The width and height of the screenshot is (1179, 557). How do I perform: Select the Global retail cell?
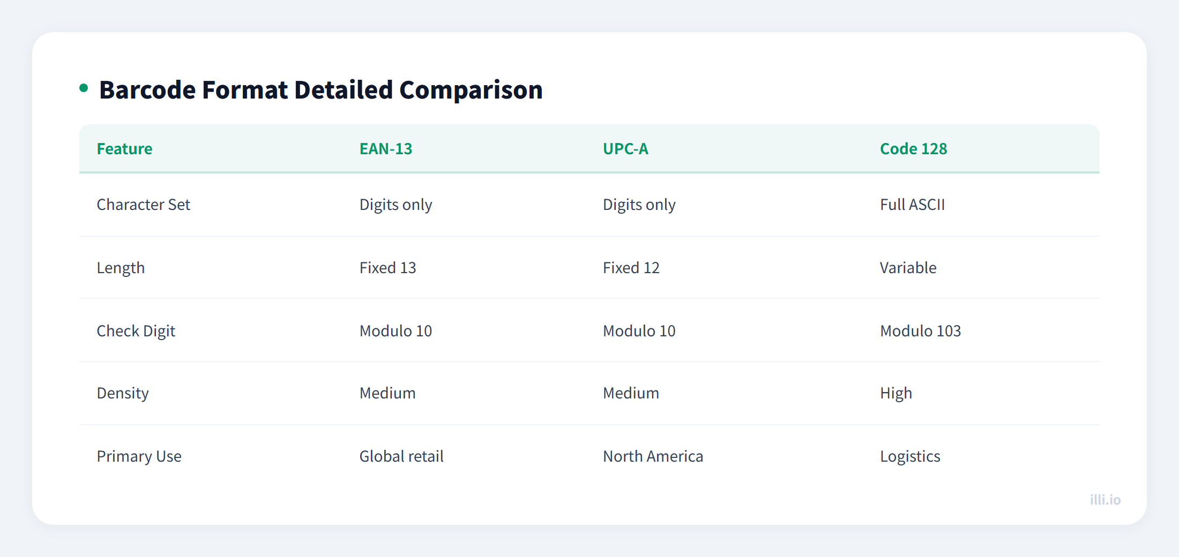[x=401, y=456]
